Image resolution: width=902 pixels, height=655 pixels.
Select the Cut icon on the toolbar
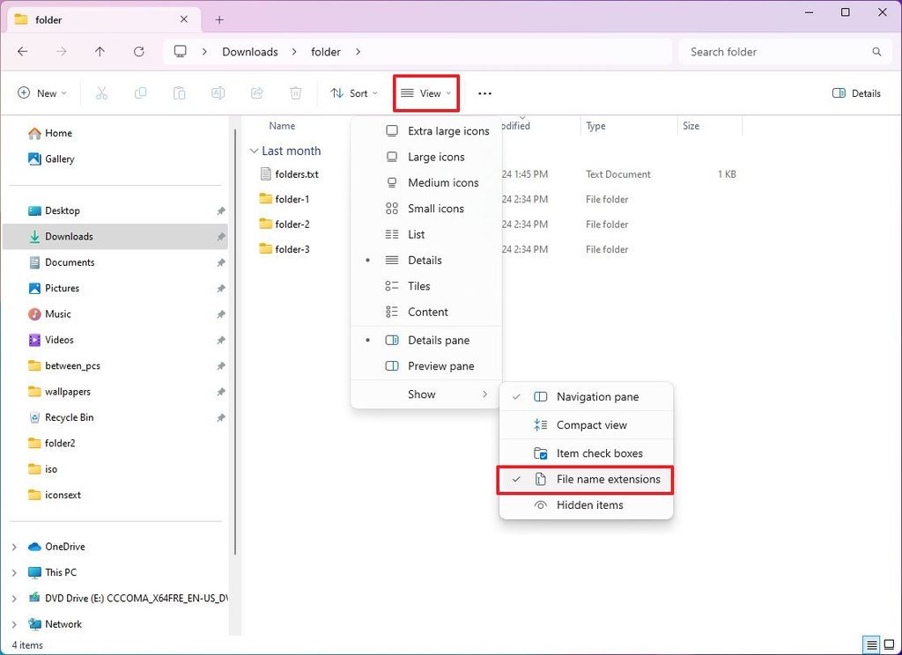point(101,92)
